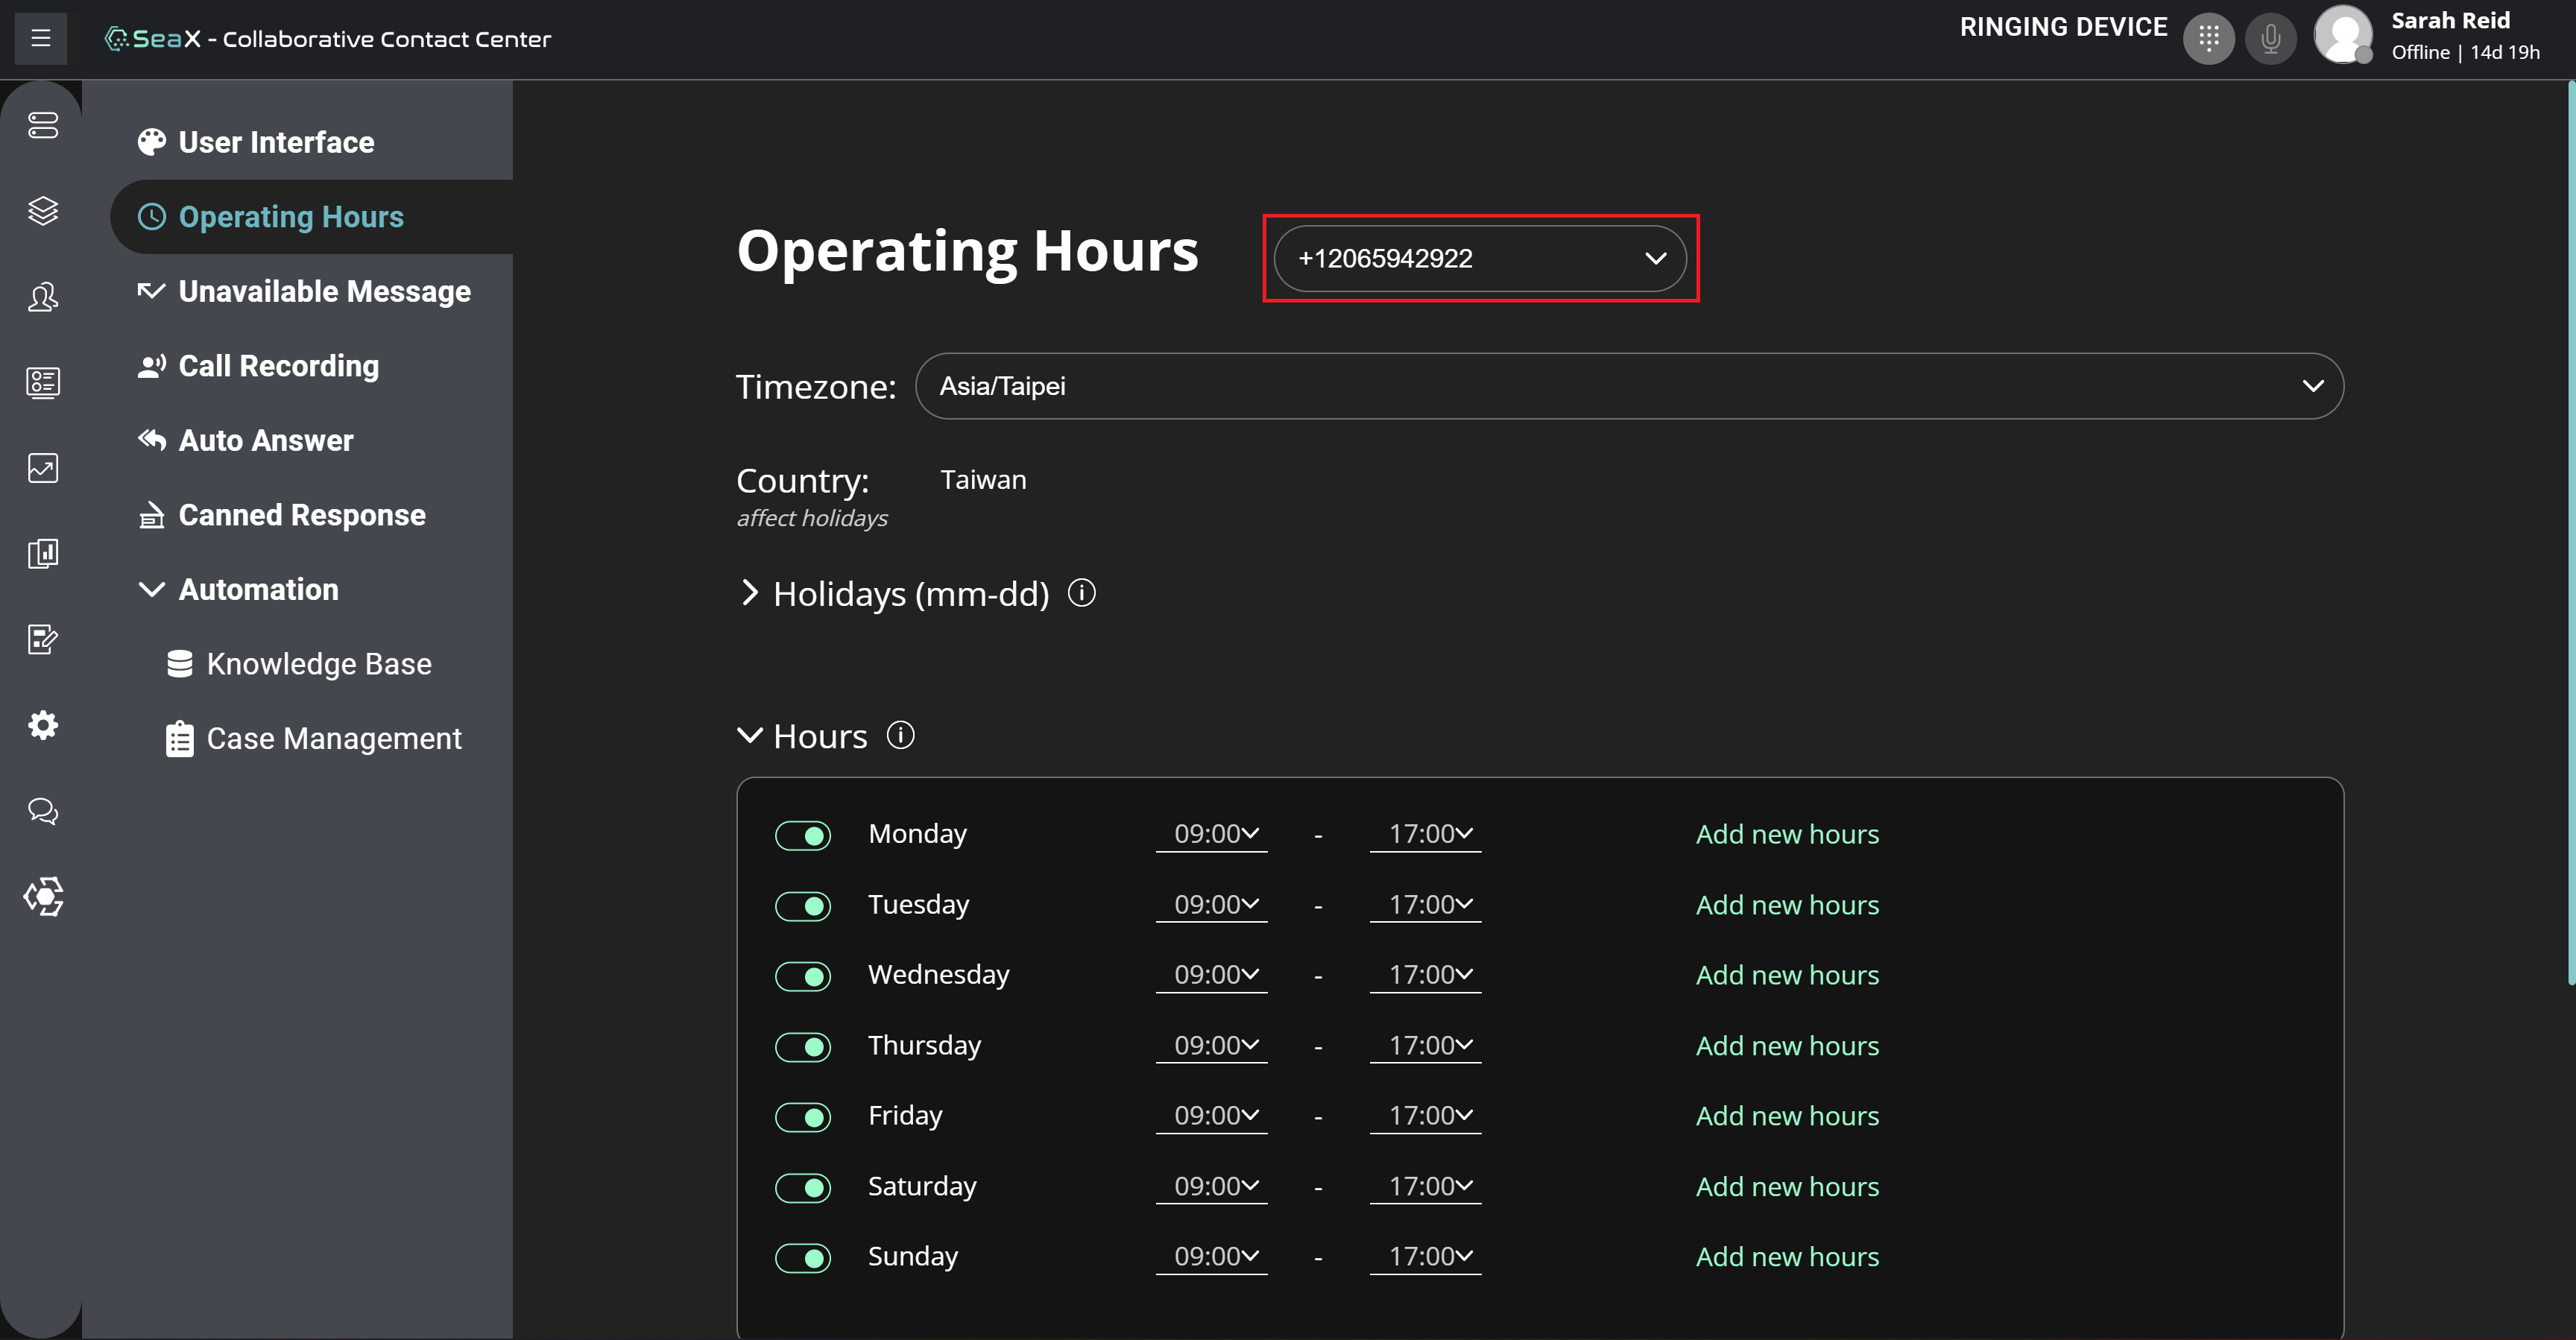2576x1340 pixels.
Task: Click the microphone icon near the profile
Action: [2271, 38]
